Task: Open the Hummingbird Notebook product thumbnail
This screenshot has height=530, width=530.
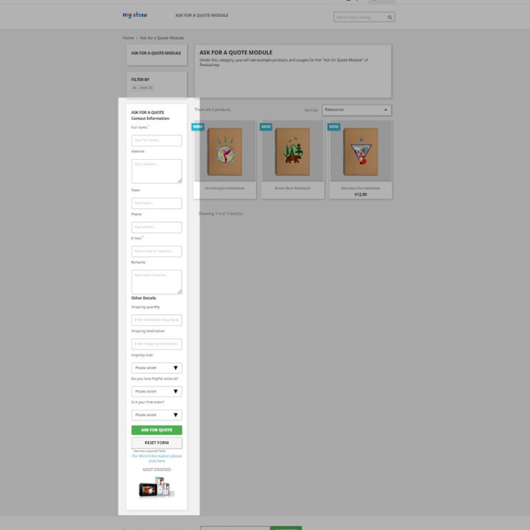Action: tap(225, 151)
